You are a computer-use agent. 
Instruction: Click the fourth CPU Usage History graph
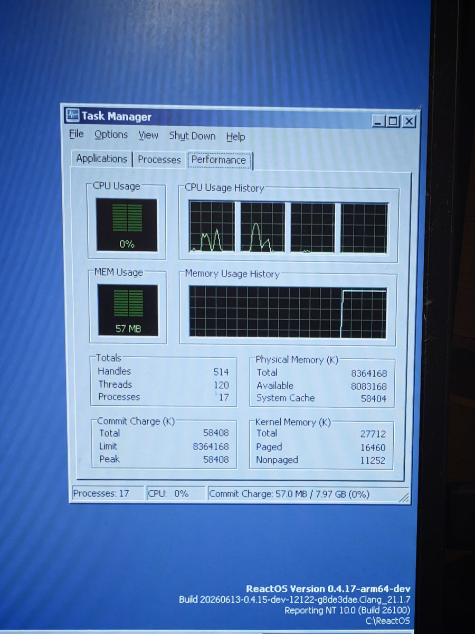point(364,228)
